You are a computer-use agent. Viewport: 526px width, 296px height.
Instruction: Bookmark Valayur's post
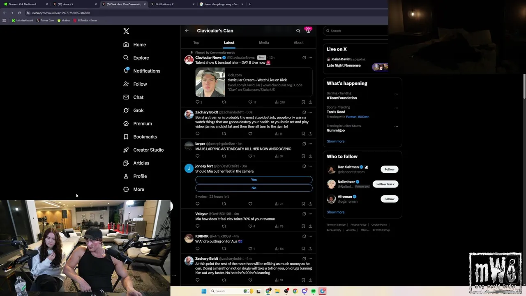303,226
